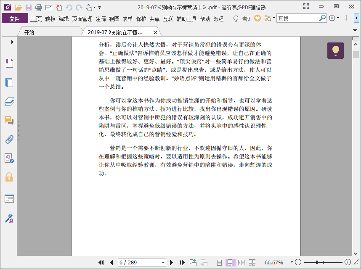The width and height of the screenshot is (361, 269).
Task: Save the document with the floppy icon
Action: [x=29, y=8]
